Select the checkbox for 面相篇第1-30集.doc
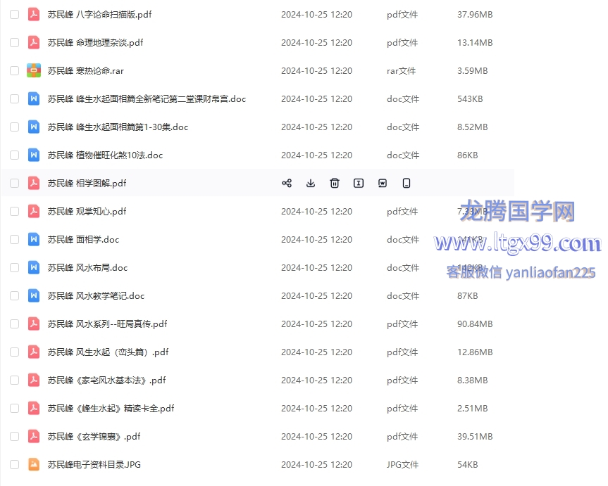 tap(14, 127)
